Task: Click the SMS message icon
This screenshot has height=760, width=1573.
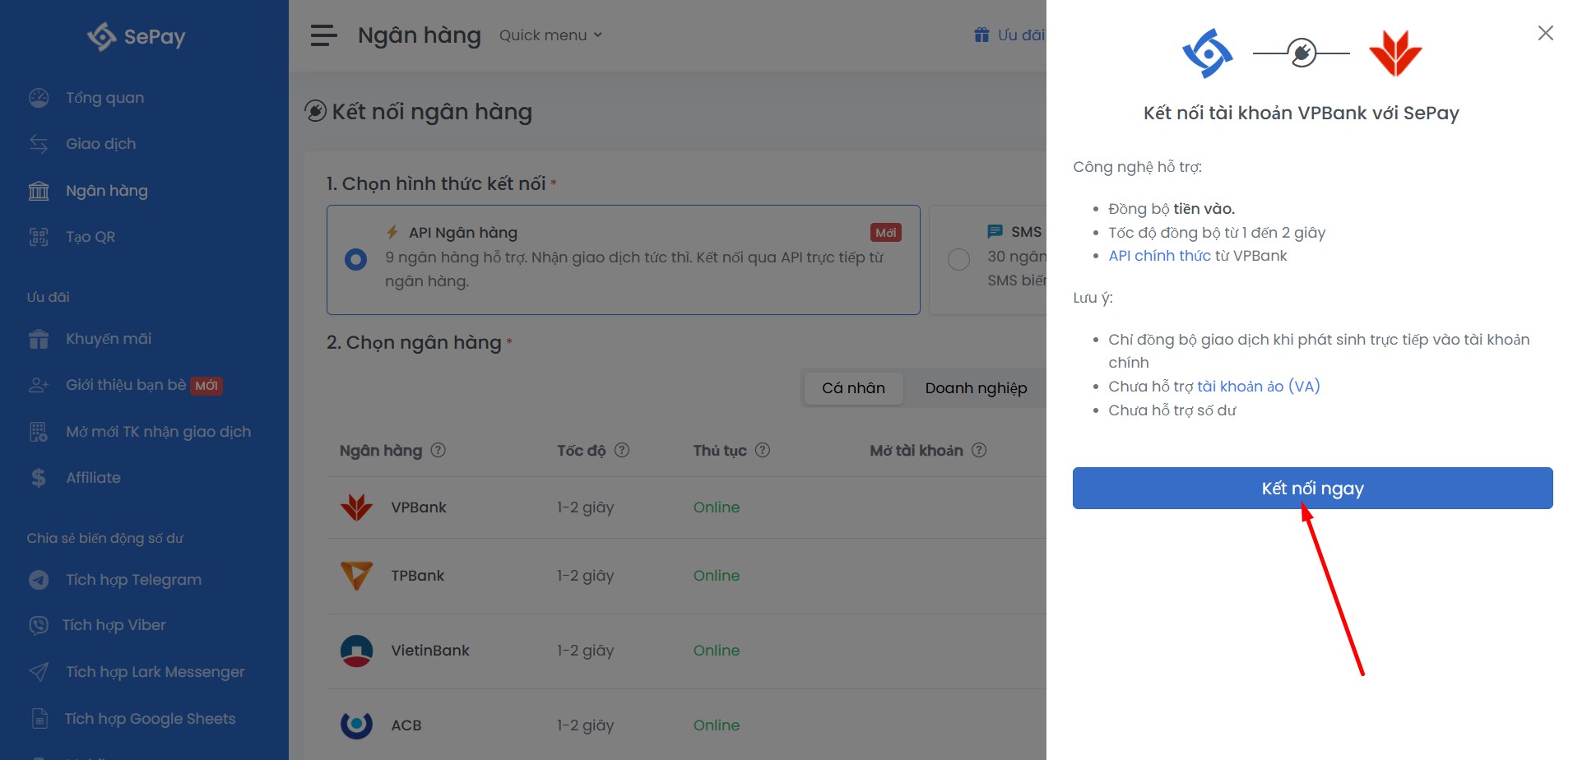Action: click(x=995, y=232)
